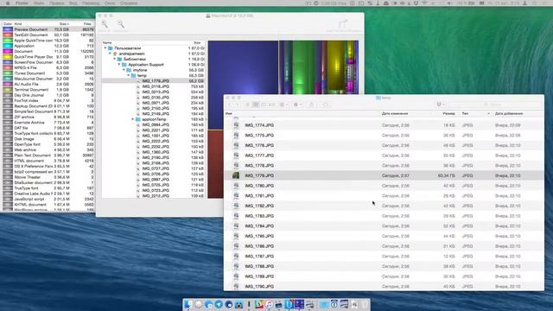Collapse the Библиотеки folder in the tree
The image size is (553, 311).
(114, 60)
